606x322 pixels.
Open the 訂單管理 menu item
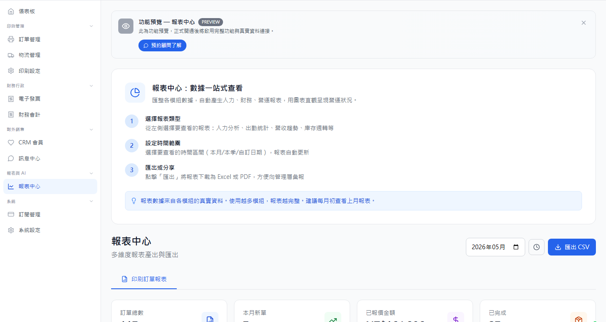click(x=50, y=40)
